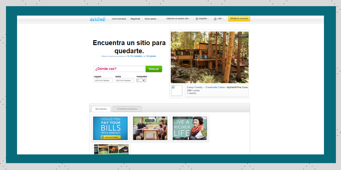Switch to Ciudades populares tab

(127, 109)
